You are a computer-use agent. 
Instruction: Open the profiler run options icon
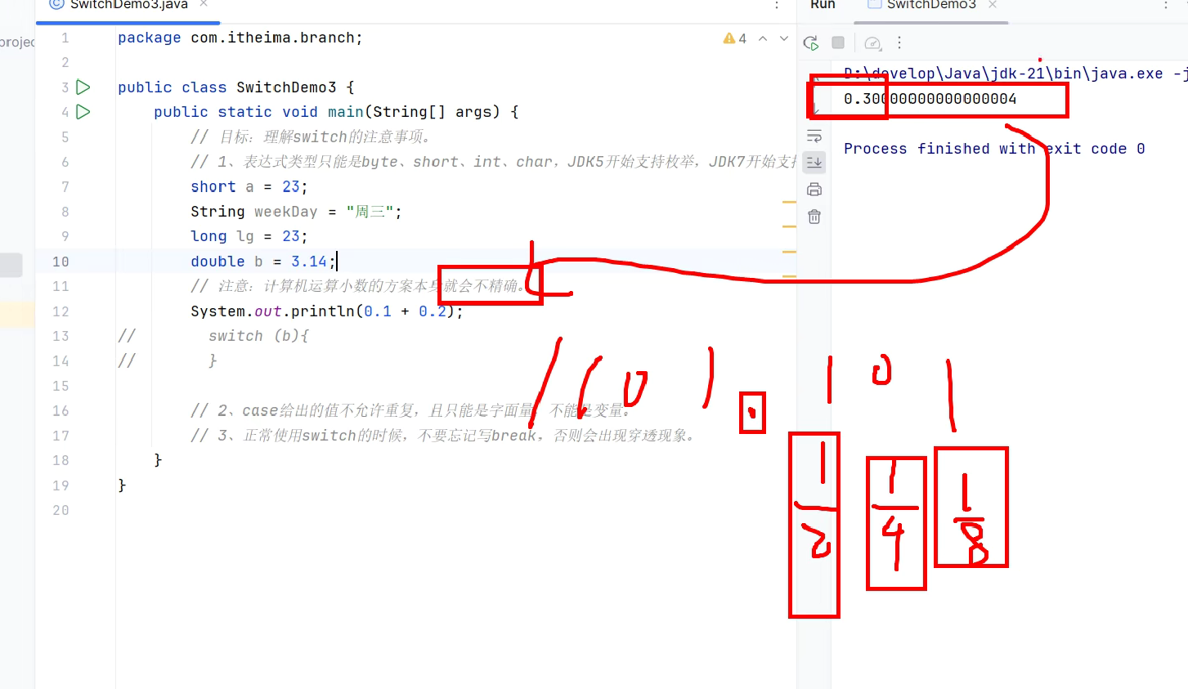[x=872, y=43]
